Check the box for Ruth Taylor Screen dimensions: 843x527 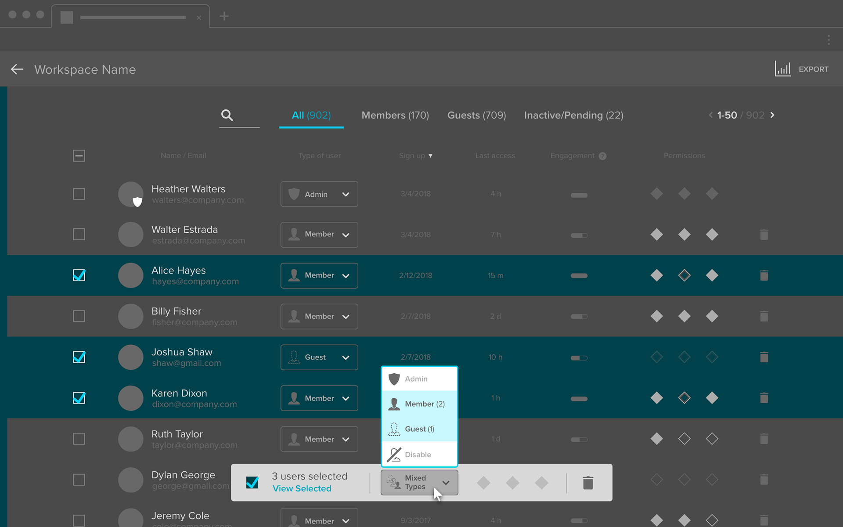(x=79, y=439)
